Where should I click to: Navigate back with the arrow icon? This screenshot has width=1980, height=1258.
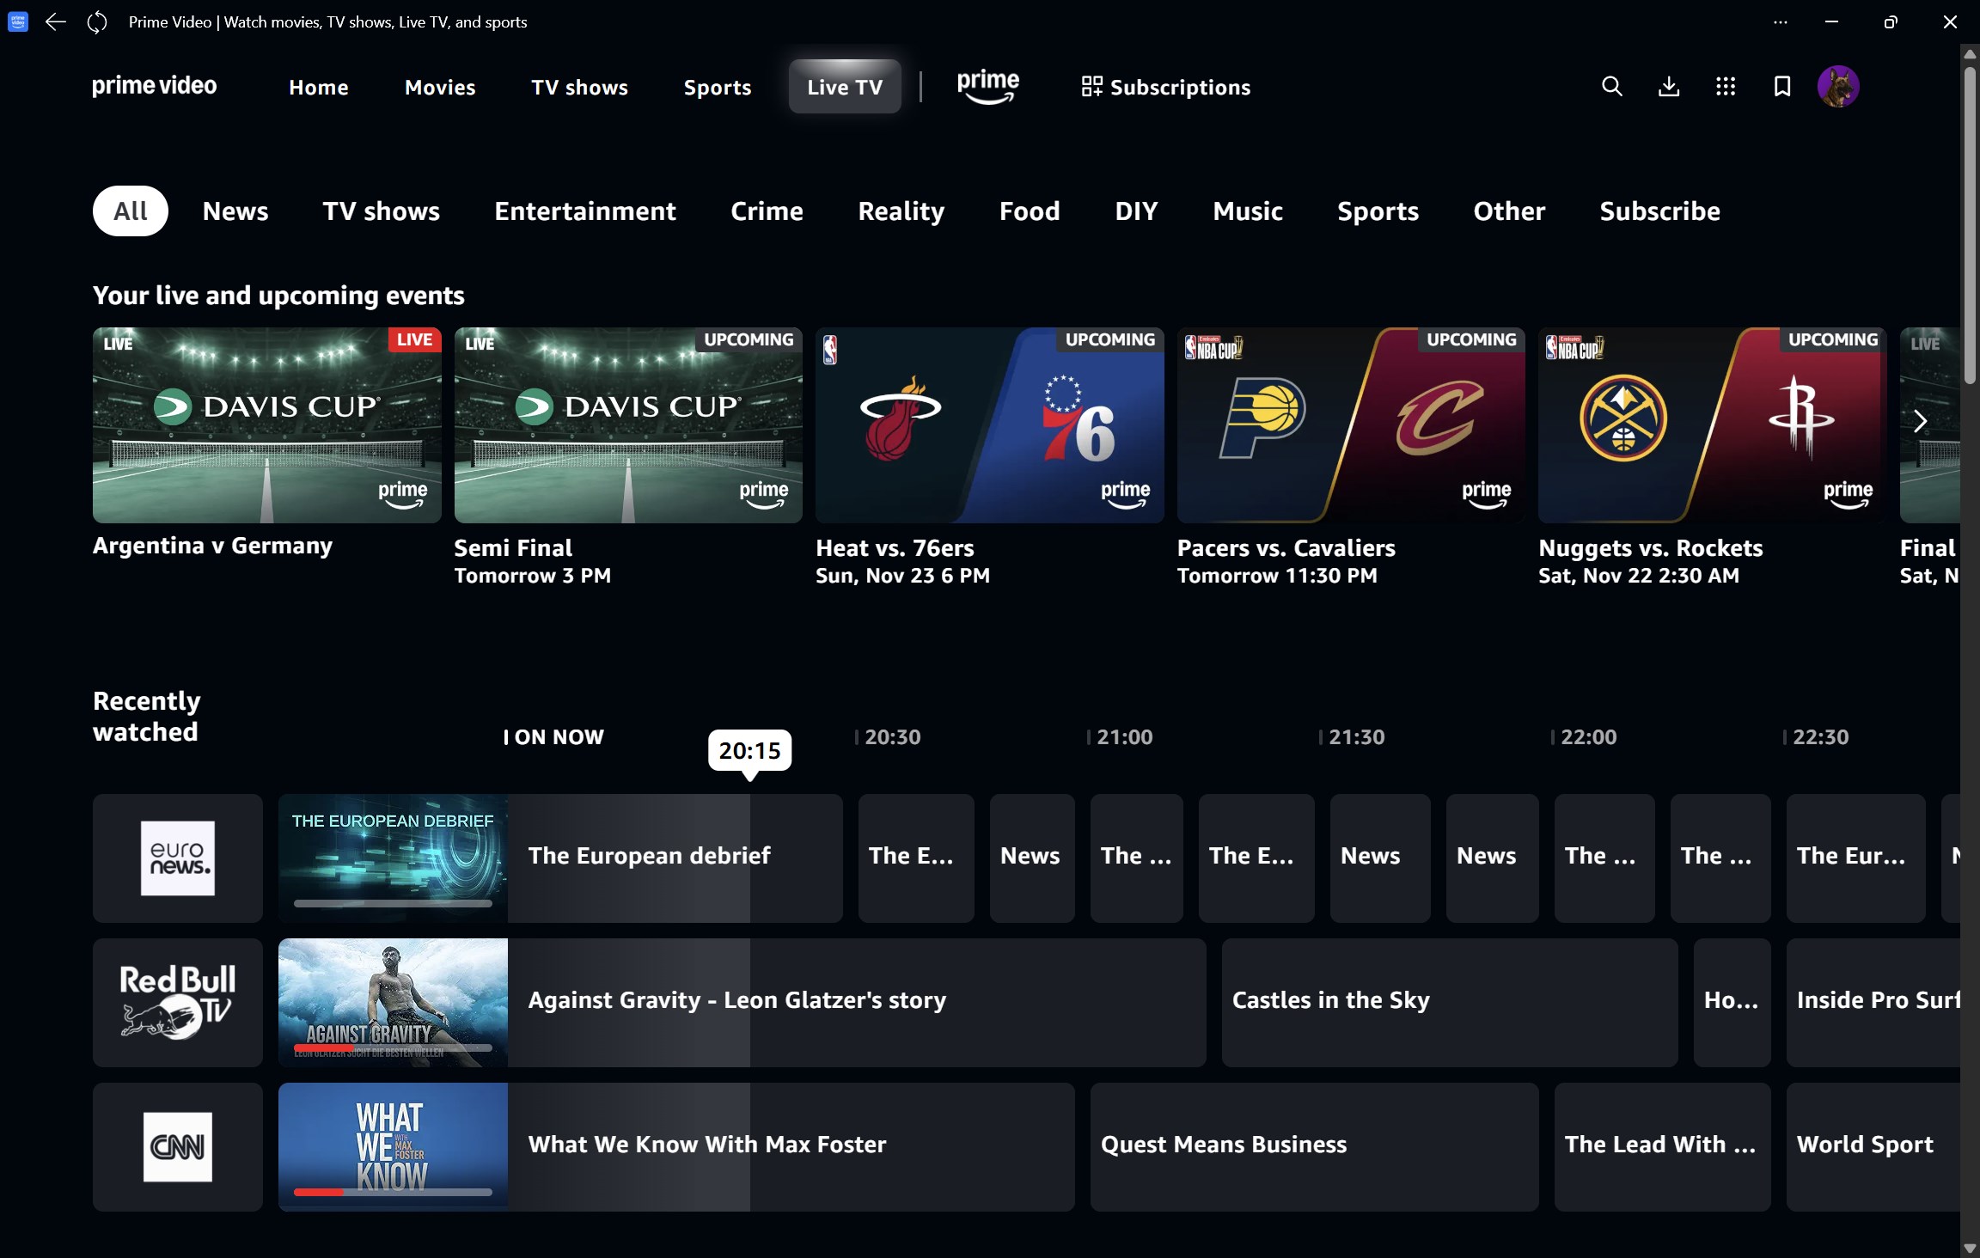(x=55, y=21)
